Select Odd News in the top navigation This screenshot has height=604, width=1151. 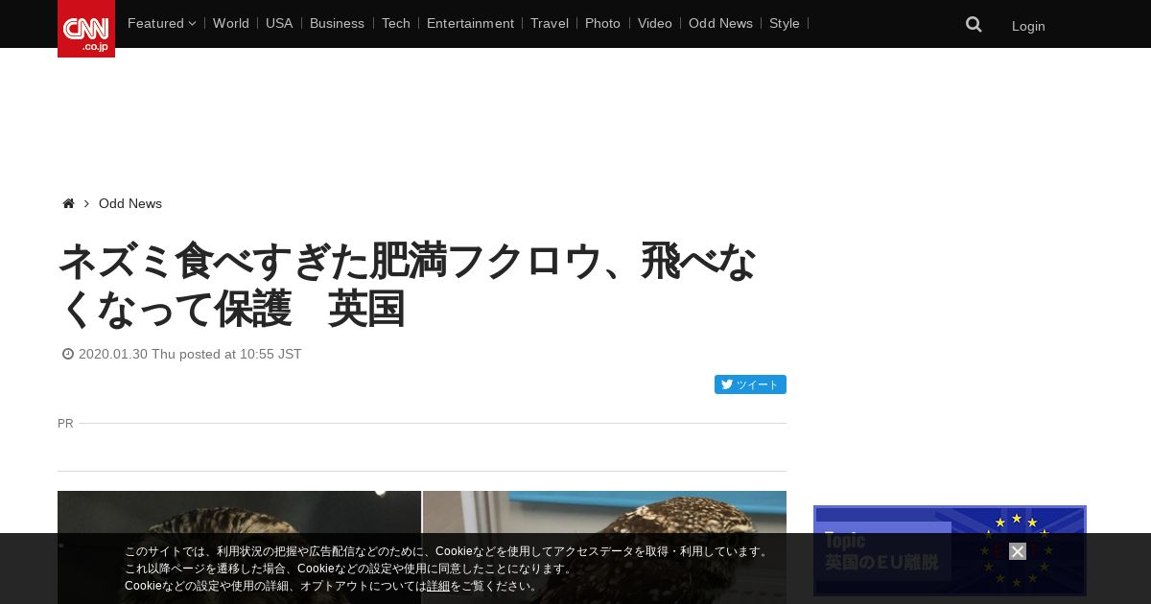pos(720,23)
